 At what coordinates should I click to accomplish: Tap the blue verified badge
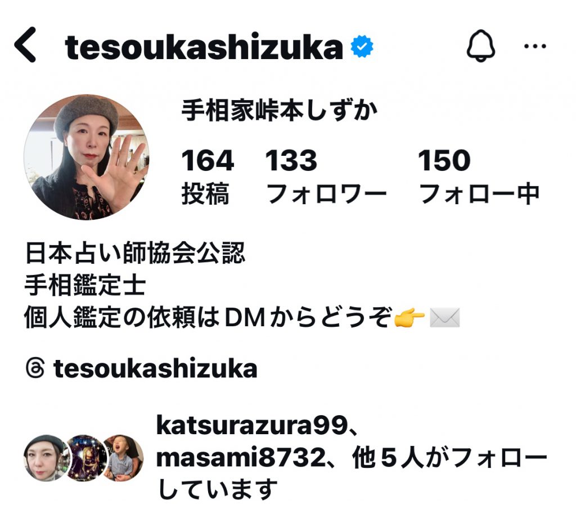point(362,46)
